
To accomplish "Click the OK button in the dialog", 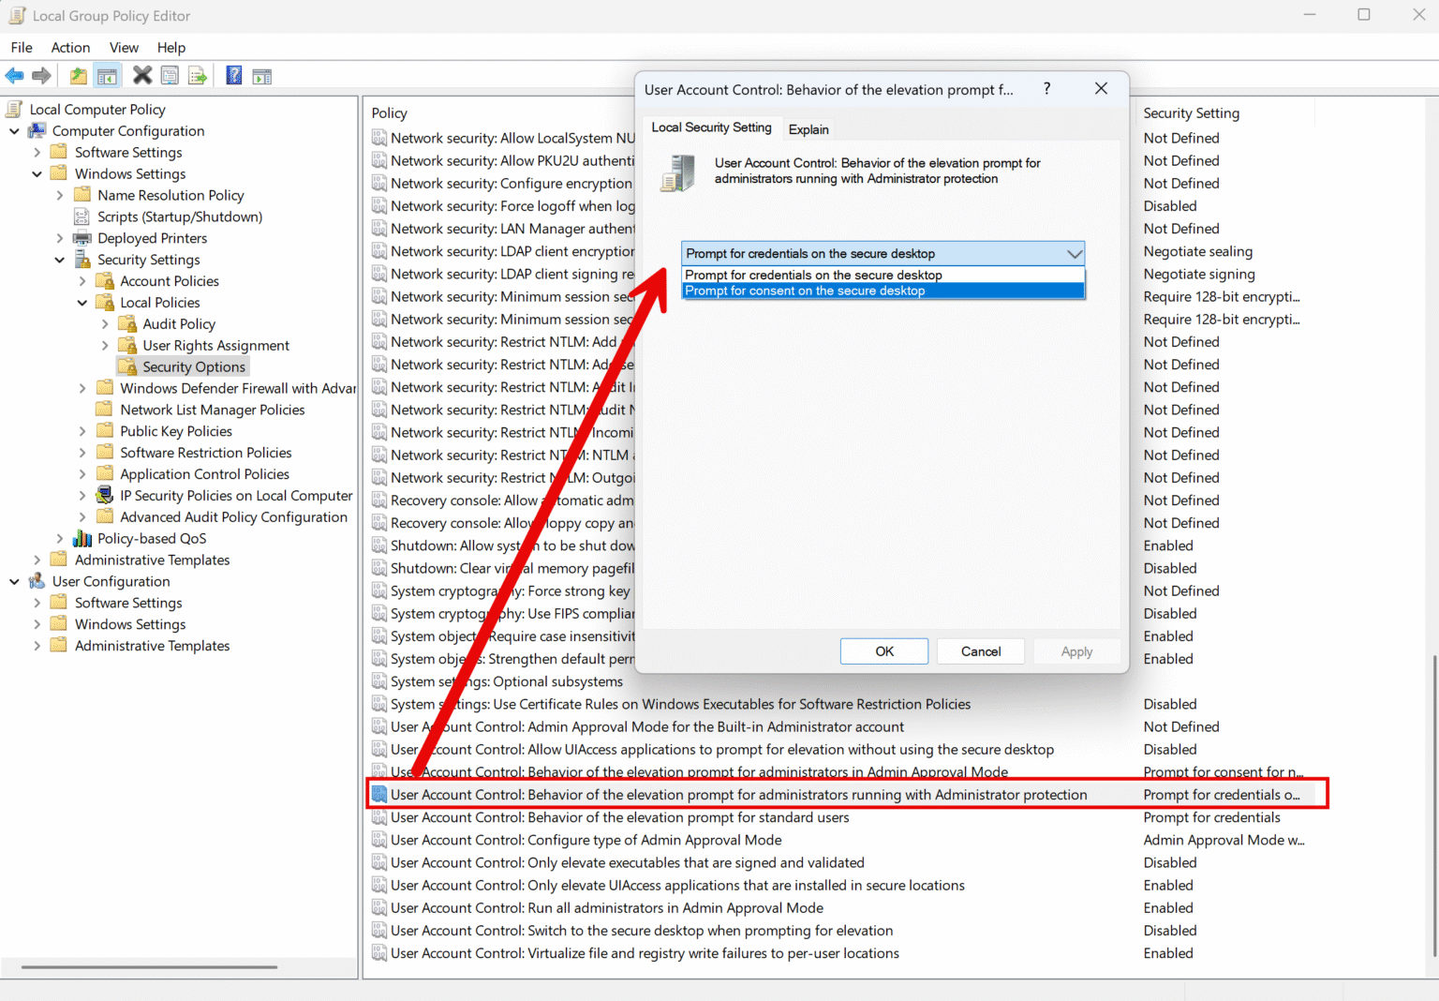I will pyautogui.click(x=883, y=650).
